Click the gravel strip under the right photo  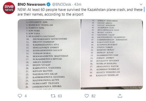pyautogui.click(x=112, y=88)
